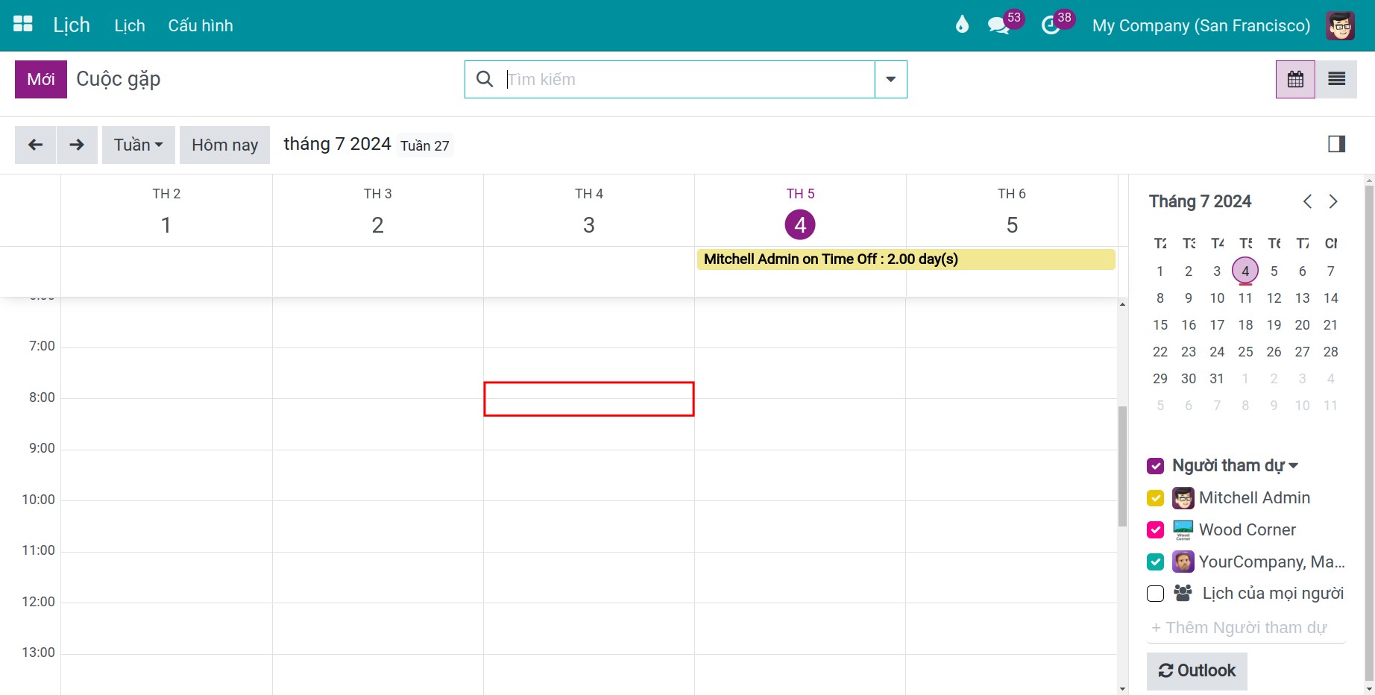This screenshot has width=1375, height=695.
Task: Focus the Tìm kiếm search field
Action: pyautogui.click(x=689, y=79)
